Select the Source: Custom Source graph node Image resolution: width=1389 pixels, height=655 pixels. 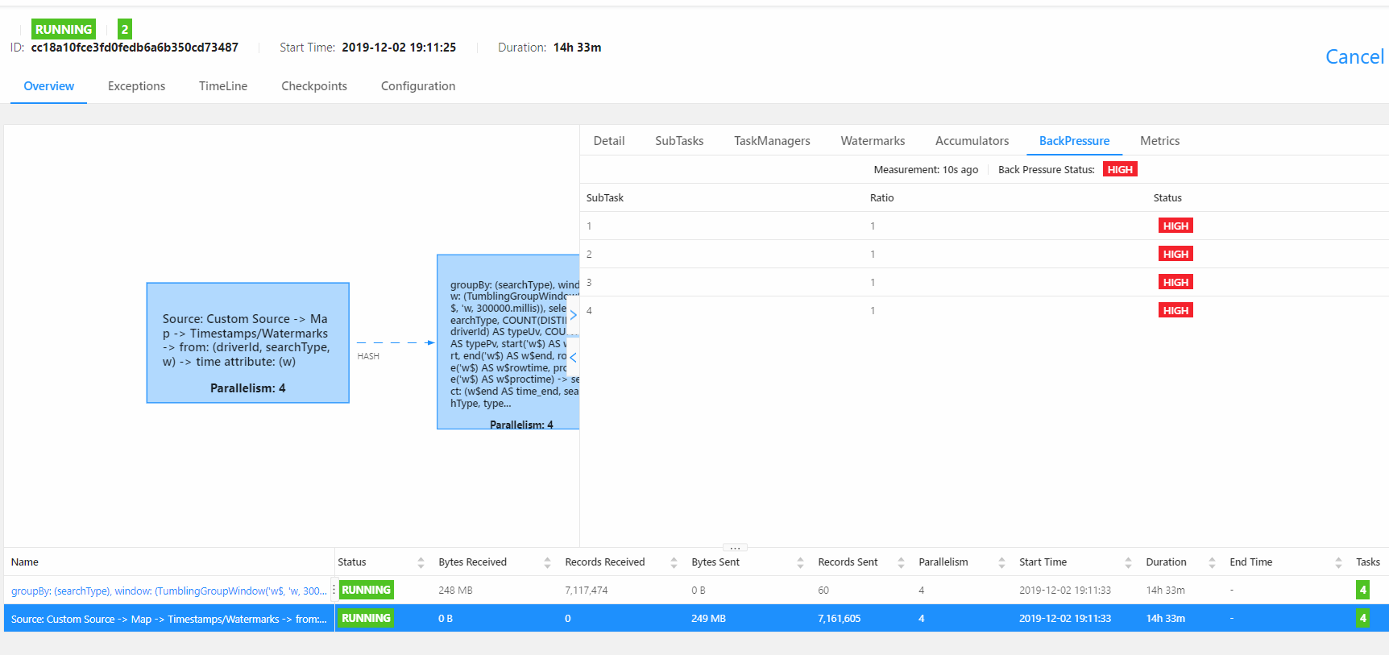(247, 342)
